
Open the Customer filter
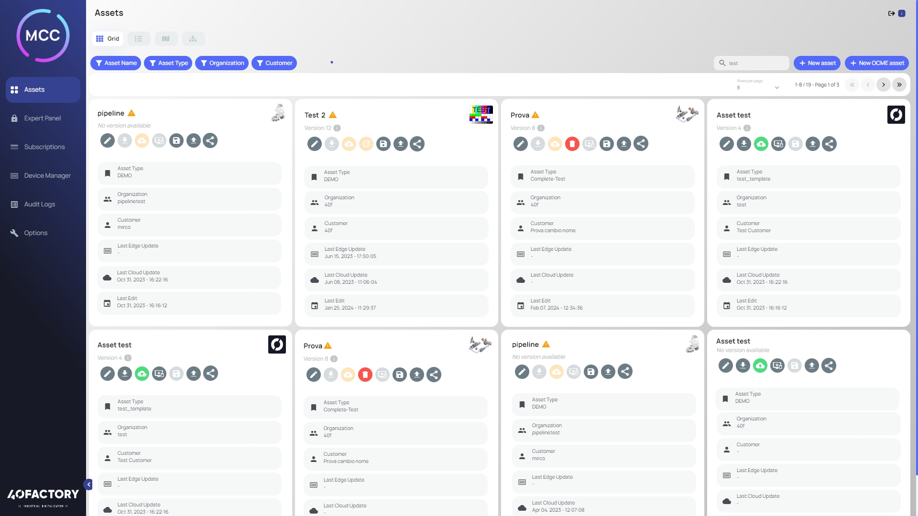(x=274, y=63)
